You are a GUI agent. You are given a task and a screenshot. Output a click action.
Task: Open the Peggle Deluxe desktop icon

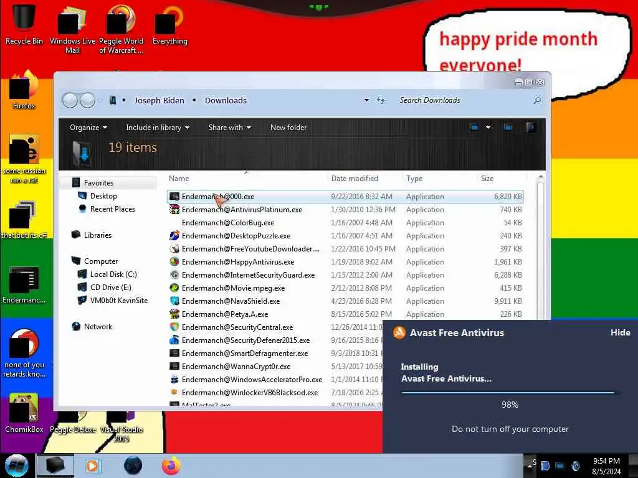point(72,421)
